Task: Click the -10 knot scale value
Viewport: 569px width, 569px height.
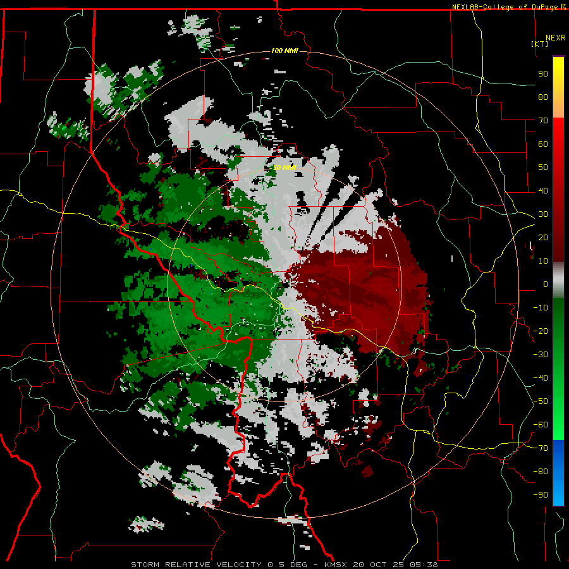Action: click(541, 308)
